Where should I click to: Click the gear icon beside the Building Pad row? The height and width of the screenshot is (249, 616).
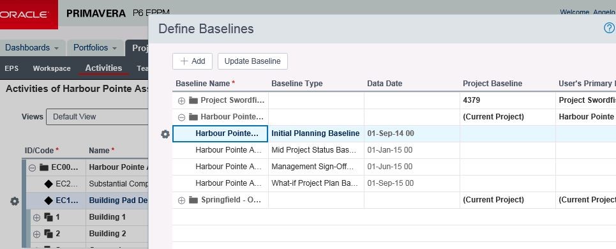pos(15,201)
